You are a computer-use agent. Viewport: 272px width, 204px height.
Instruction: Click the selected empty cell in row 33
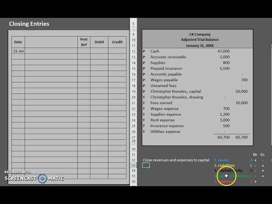(146, 165)
